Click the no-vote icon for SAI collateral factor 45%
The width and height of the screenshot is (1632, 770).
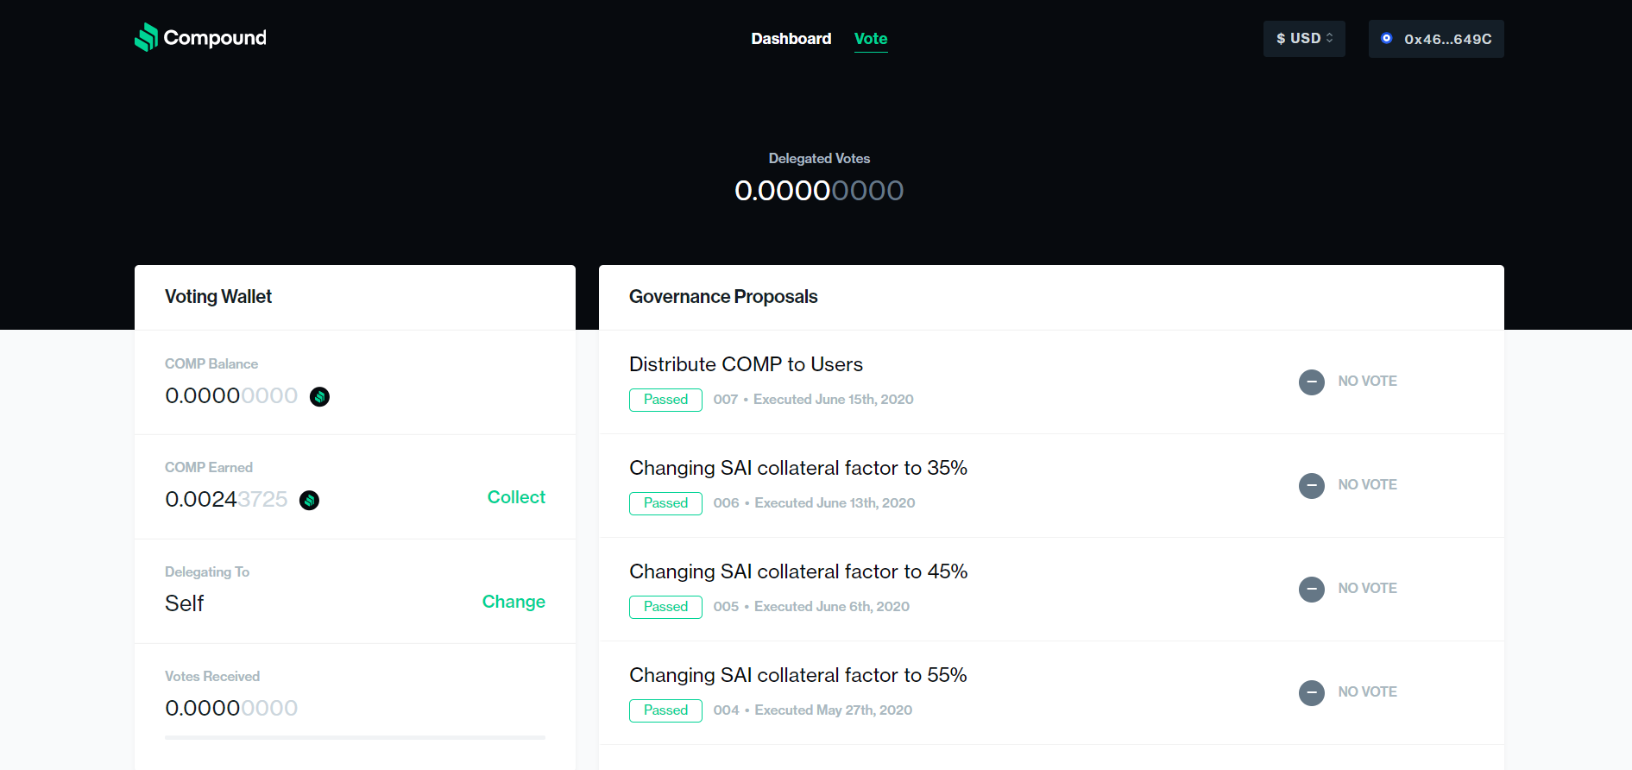point(1312,589)
